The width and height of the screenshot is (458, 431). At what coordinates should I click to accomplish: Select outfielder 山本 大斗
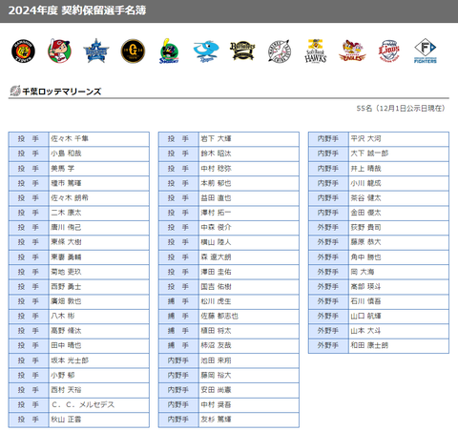pos(366,331)
